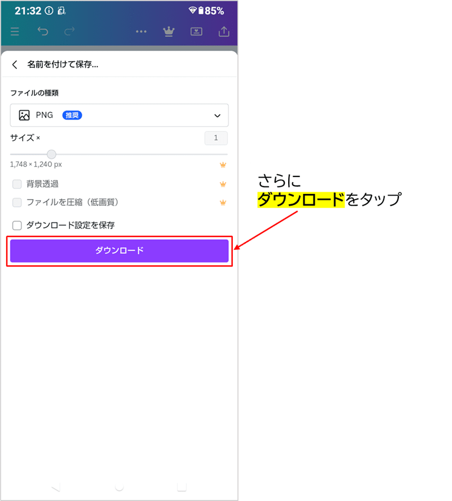Tap the image icon beside PNG

24,115
